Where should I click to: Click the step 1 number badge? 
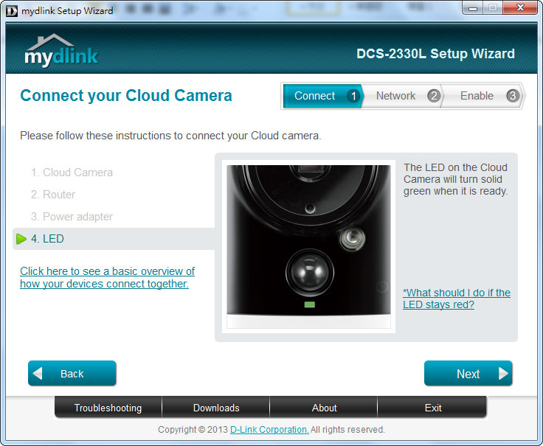[353, 96]
